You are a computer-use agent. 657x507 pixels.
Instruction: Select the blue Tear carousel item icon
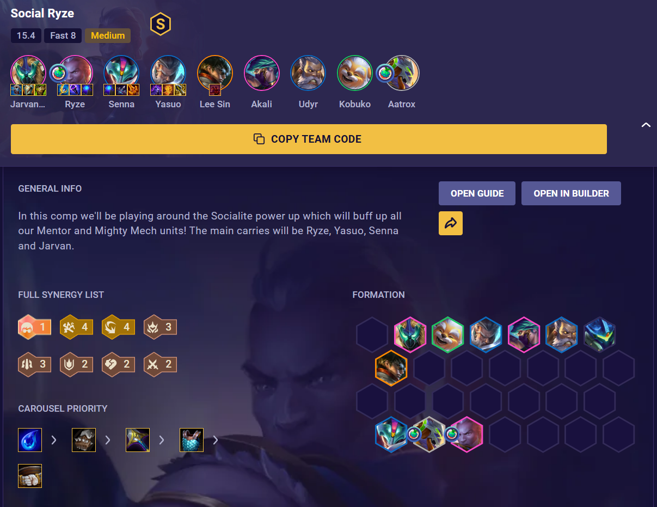[30, 439]
